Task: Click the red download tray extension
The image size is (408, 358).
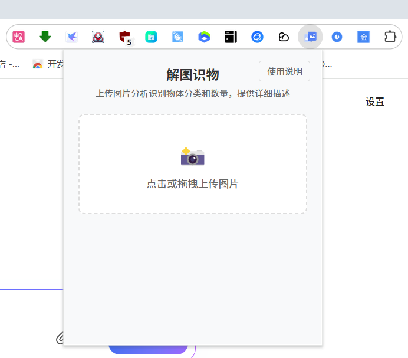Action: tap(98, 37)
